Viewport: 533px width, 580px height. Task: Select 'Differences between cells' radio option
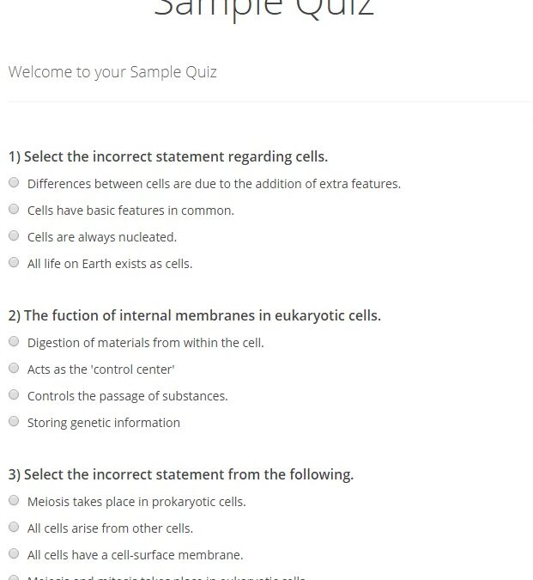point(14,182)
